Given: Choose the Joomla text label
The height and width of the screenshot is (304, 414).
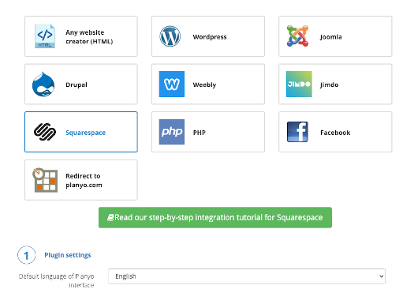Looking at the screenshot, I should tap(331, 37).
